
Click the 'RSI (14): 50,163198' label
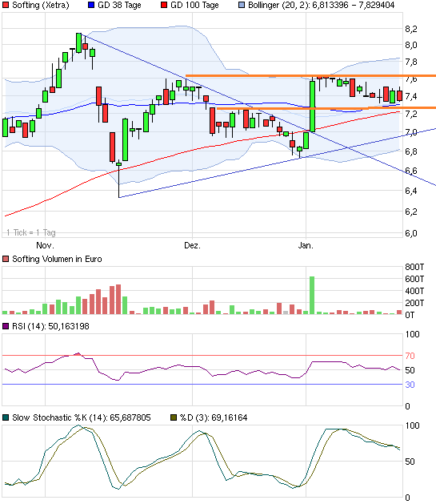point(50,326)
